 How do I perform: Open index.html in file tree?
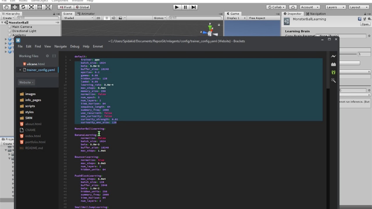[33, 136]
